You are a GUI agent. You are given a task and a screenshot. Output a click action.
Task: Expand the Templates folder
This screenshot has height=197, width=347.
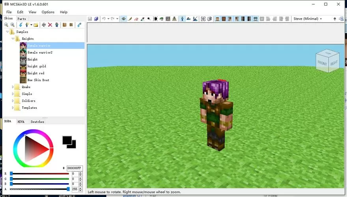13,108
